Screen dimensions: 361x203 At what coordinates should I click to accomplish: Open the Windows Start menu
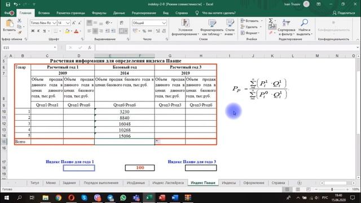click(x=7, y=198)
